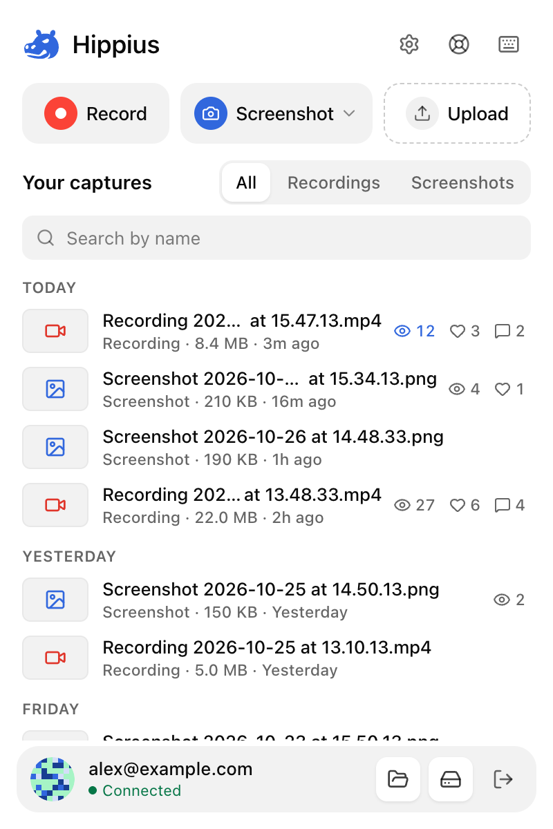553x829 pixels.
Task: Click 'Recording · 22.0 MB · 2h ago' details
Action: [x=213, y=517]
